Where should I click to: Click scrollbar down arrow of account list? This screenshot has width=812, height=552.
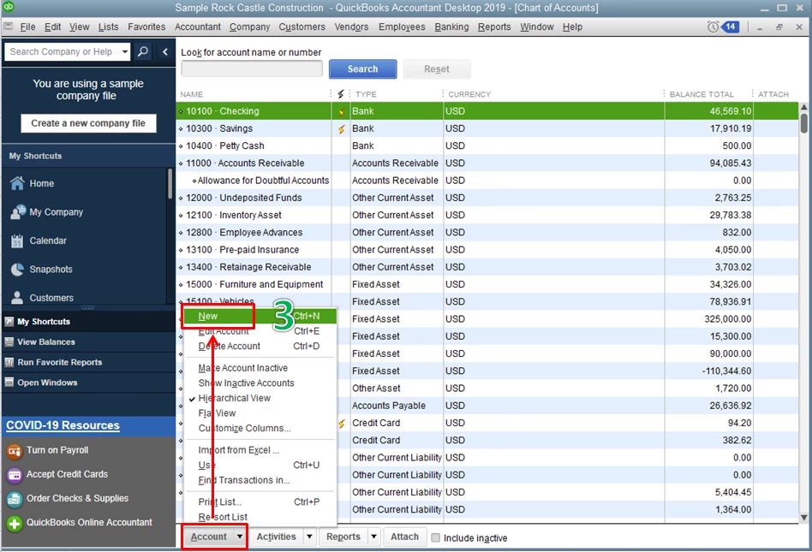[803, 517]
